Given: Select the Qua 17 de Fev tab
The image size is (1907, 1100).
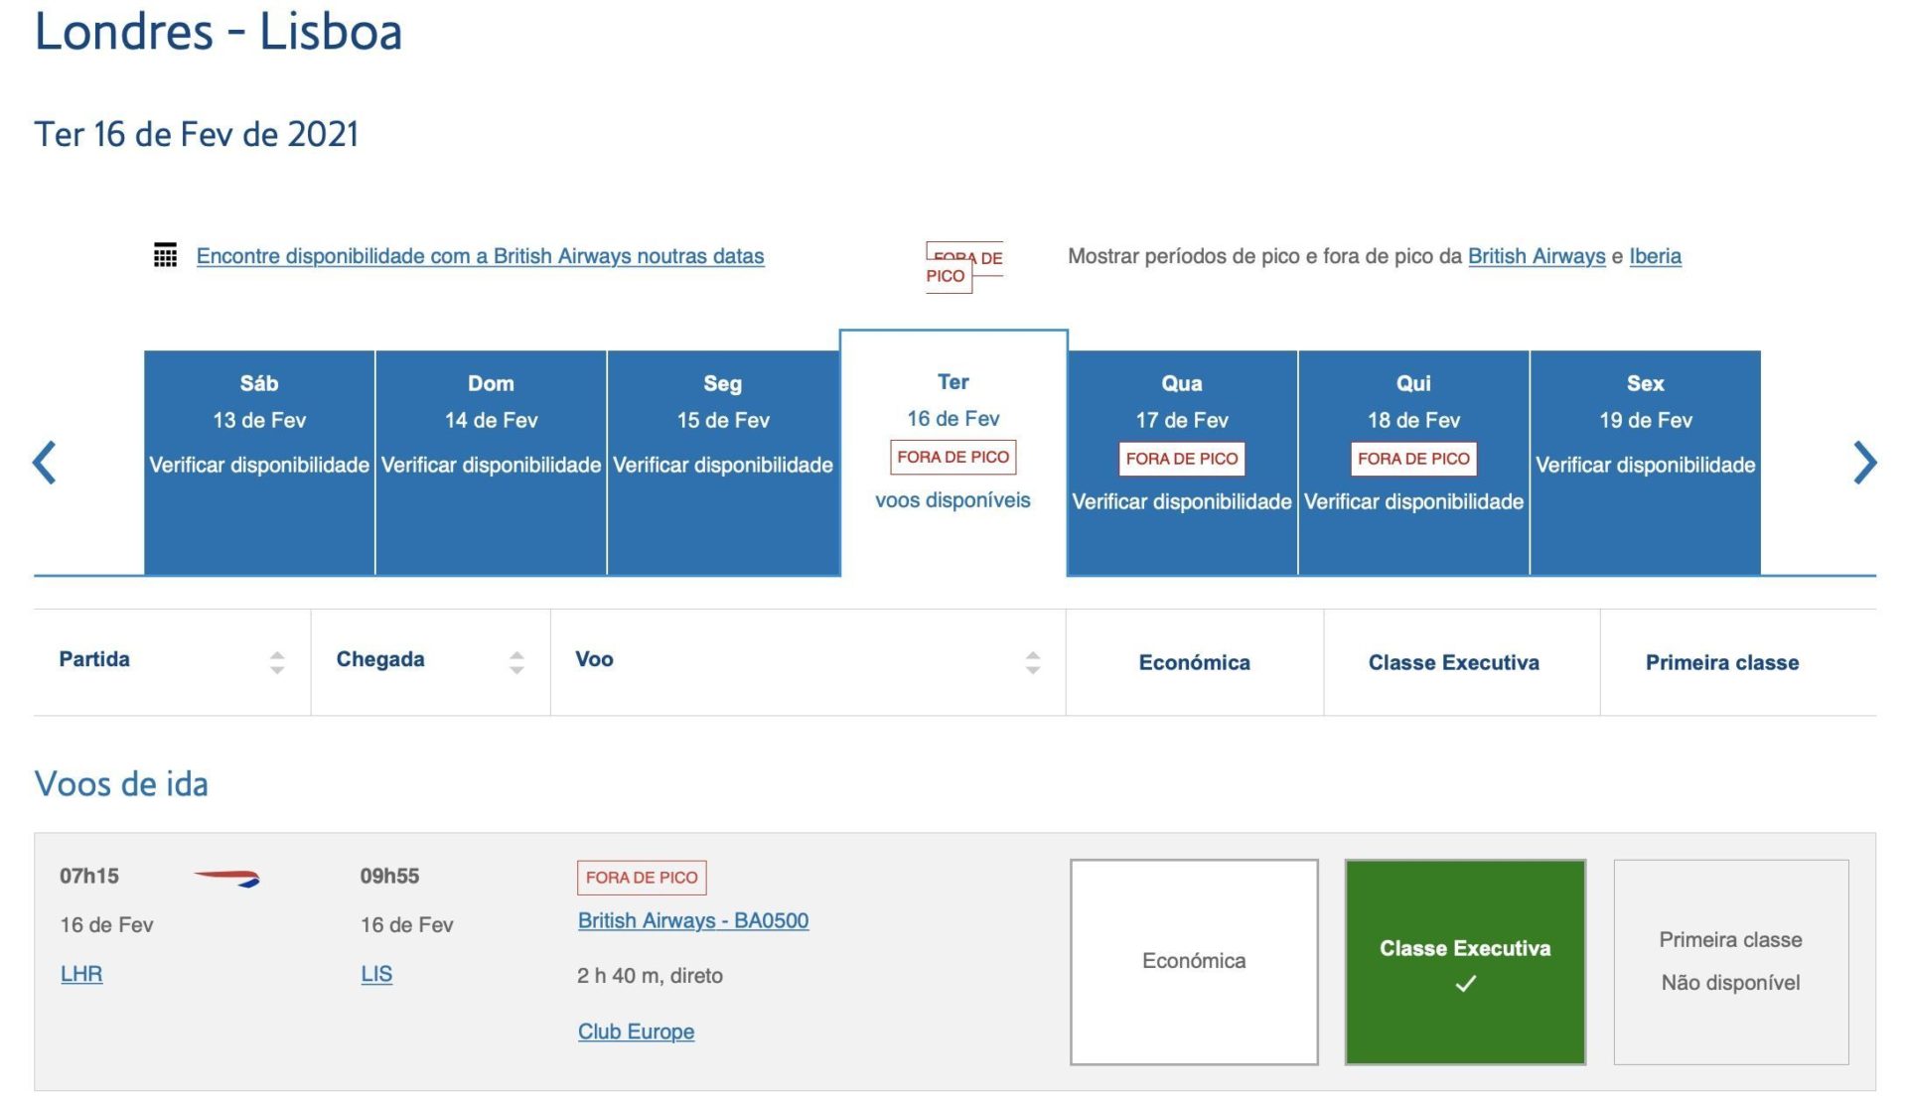Looking at the screenshot, I should [x=1182, y=462].
